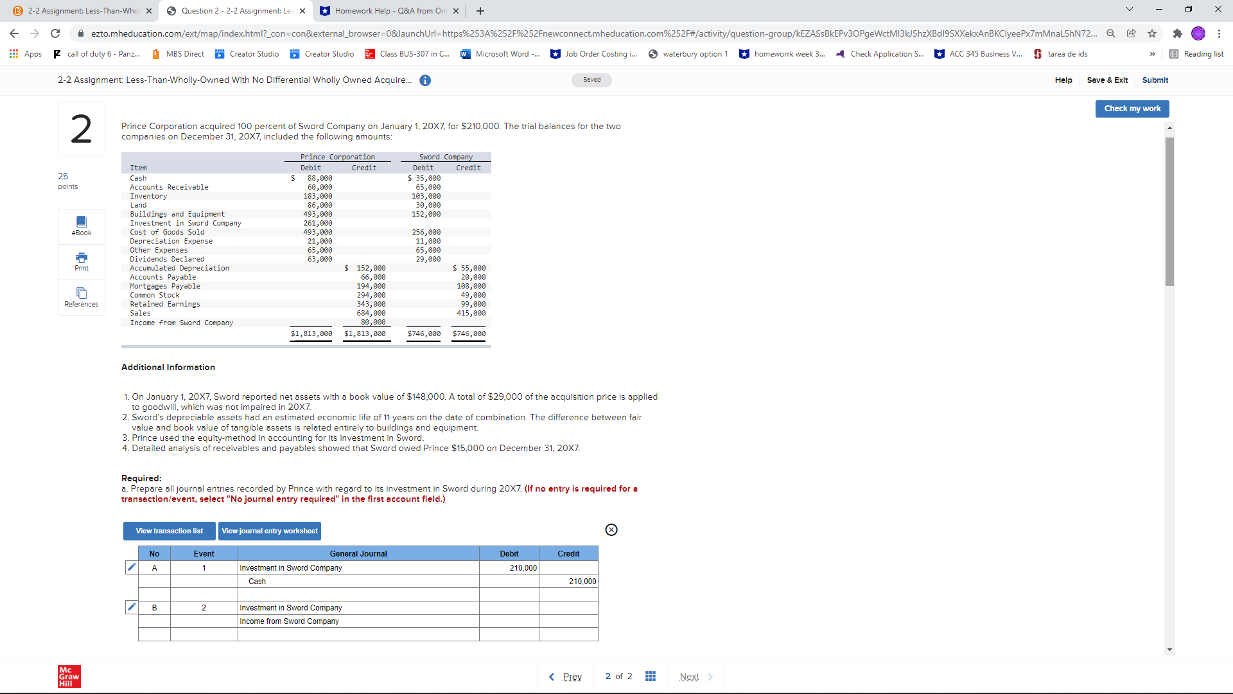Click the debit cell for entry B

(509, 607)
